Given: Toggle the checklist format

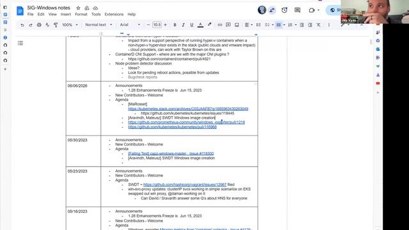Looking at the screenshot, I should [x=267, y=25].
